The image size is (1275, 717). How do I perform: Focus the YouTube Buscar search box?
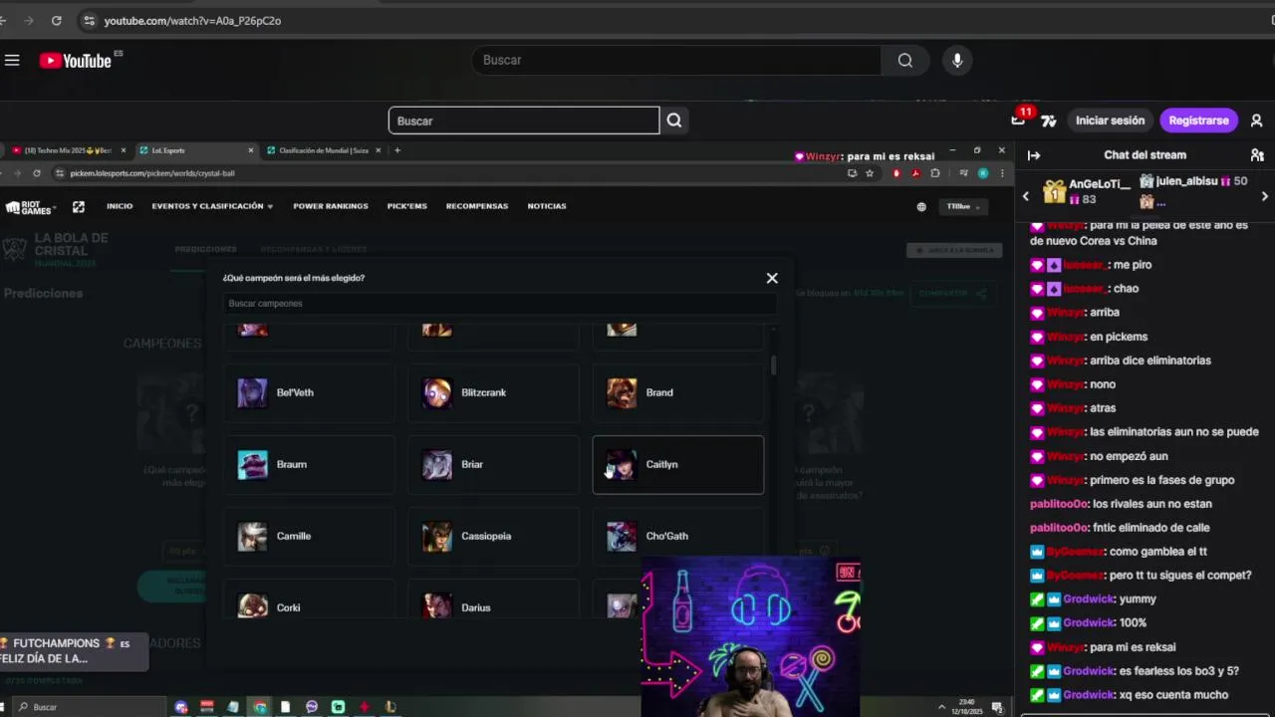click(x=675, y=60)
